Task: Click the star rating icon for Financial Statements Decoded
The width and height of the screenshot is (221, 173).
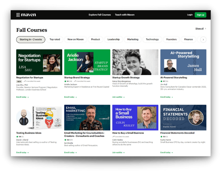Action: click(x=161, y=137)
